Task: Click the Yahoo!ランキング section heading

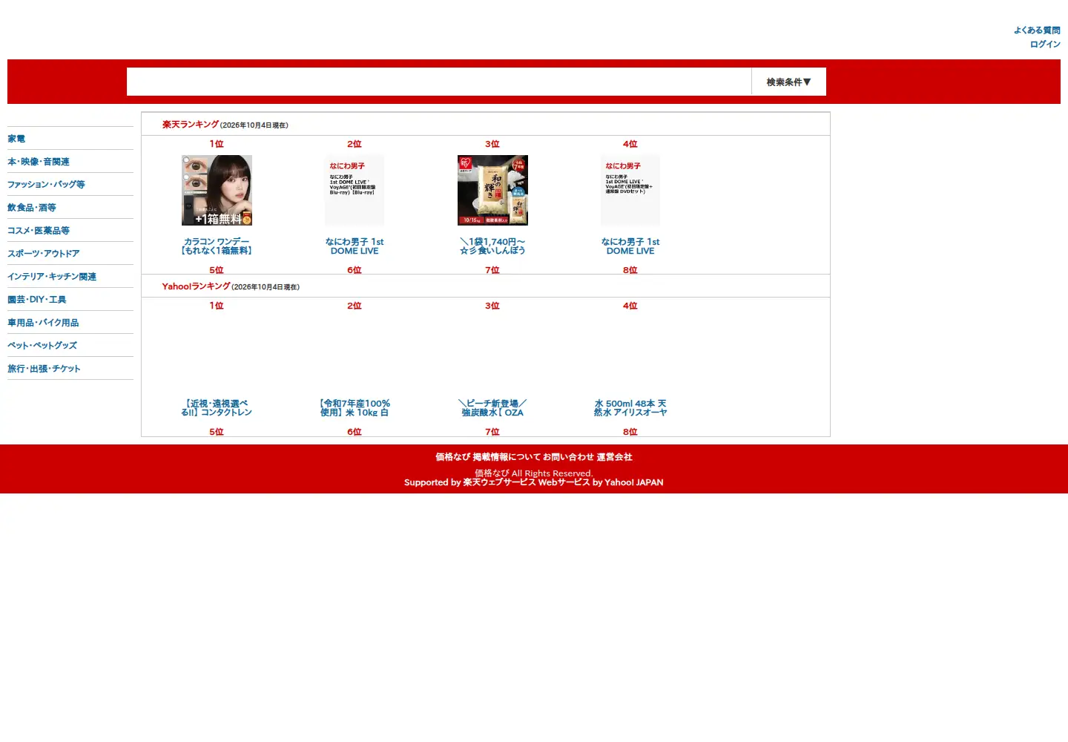Action: click(x=197, y=286)
